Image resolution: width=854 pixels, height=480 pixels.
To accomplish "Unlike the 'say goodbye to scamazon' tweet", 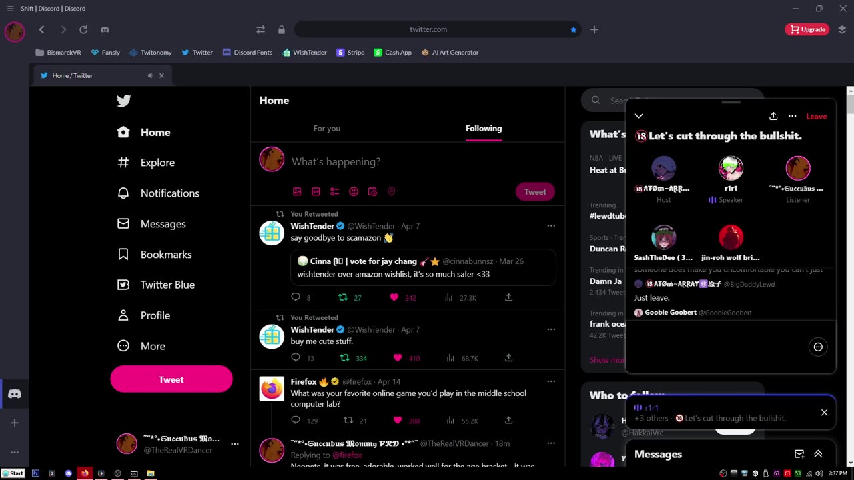I will (394, 297).
